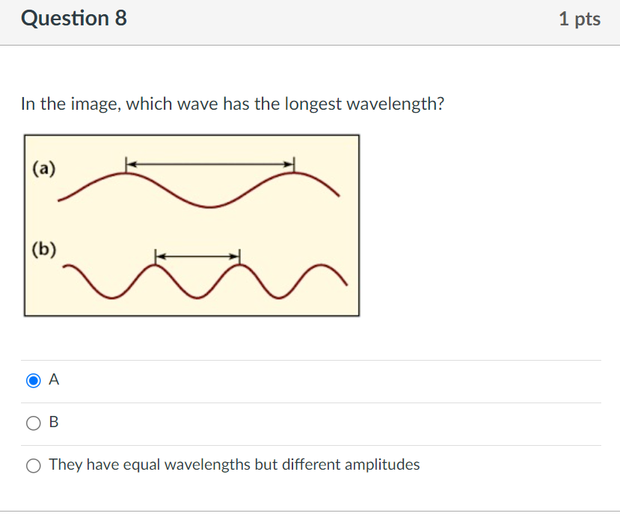The image size is (620, 519).
Task: Click the equal wavelengths answer text
Action: pos(234,464)
